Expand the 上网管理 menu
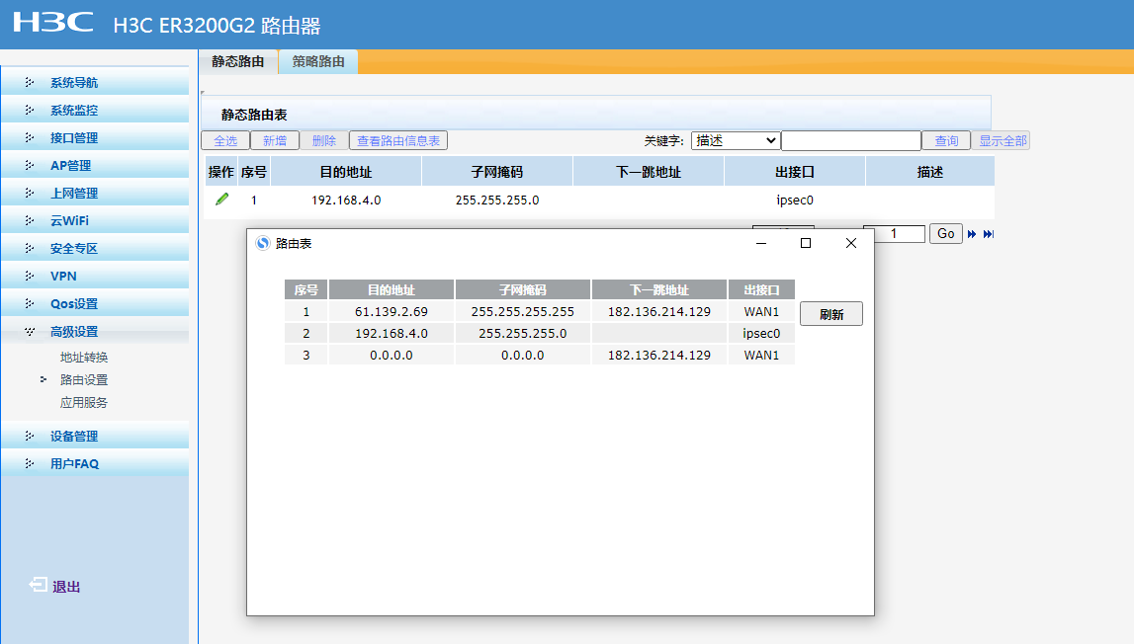 tap(96, 193)
